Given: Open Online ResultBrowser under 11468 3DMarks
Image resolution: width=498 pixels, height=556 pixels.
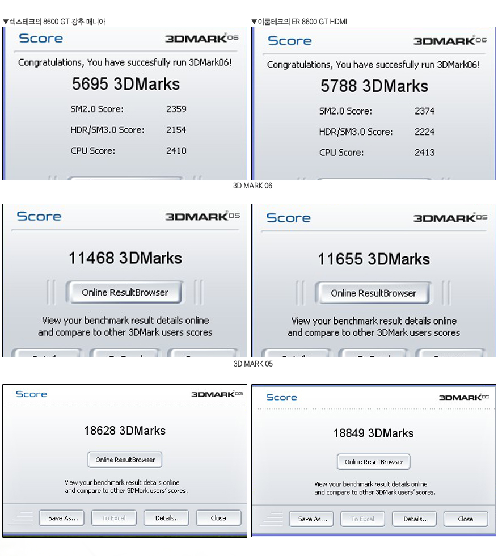Looking at the screenshot, I should [x=125, y=292].
